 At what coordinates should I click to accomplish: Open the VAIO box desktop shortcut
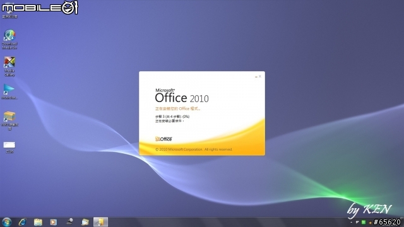pos(9,120)
